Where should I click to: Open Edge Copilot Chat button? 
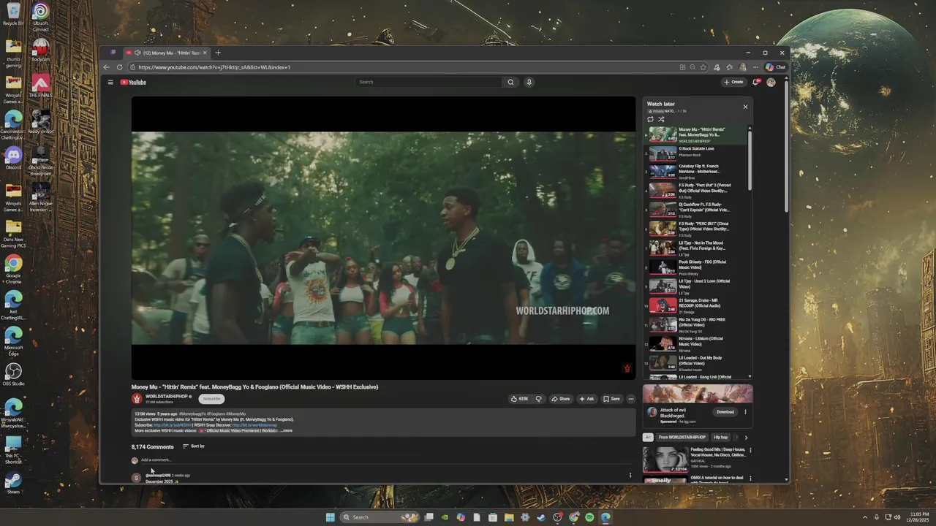point(776,67)
